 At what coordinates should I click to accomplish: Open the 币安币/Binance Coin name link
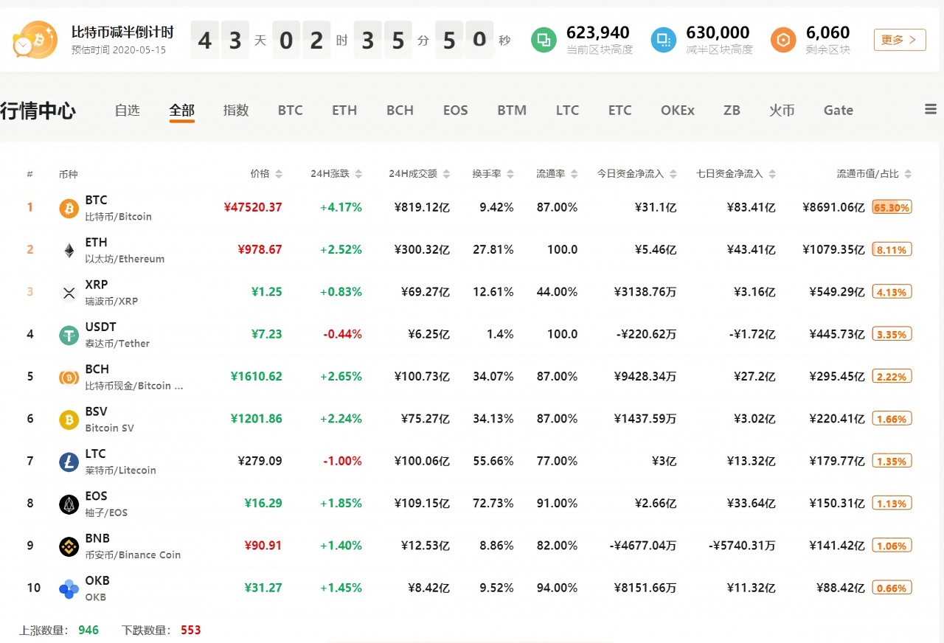[133, 555]
